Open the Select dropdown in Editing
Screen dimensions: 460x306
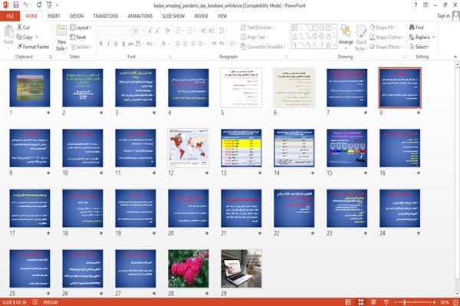point(420,47)
